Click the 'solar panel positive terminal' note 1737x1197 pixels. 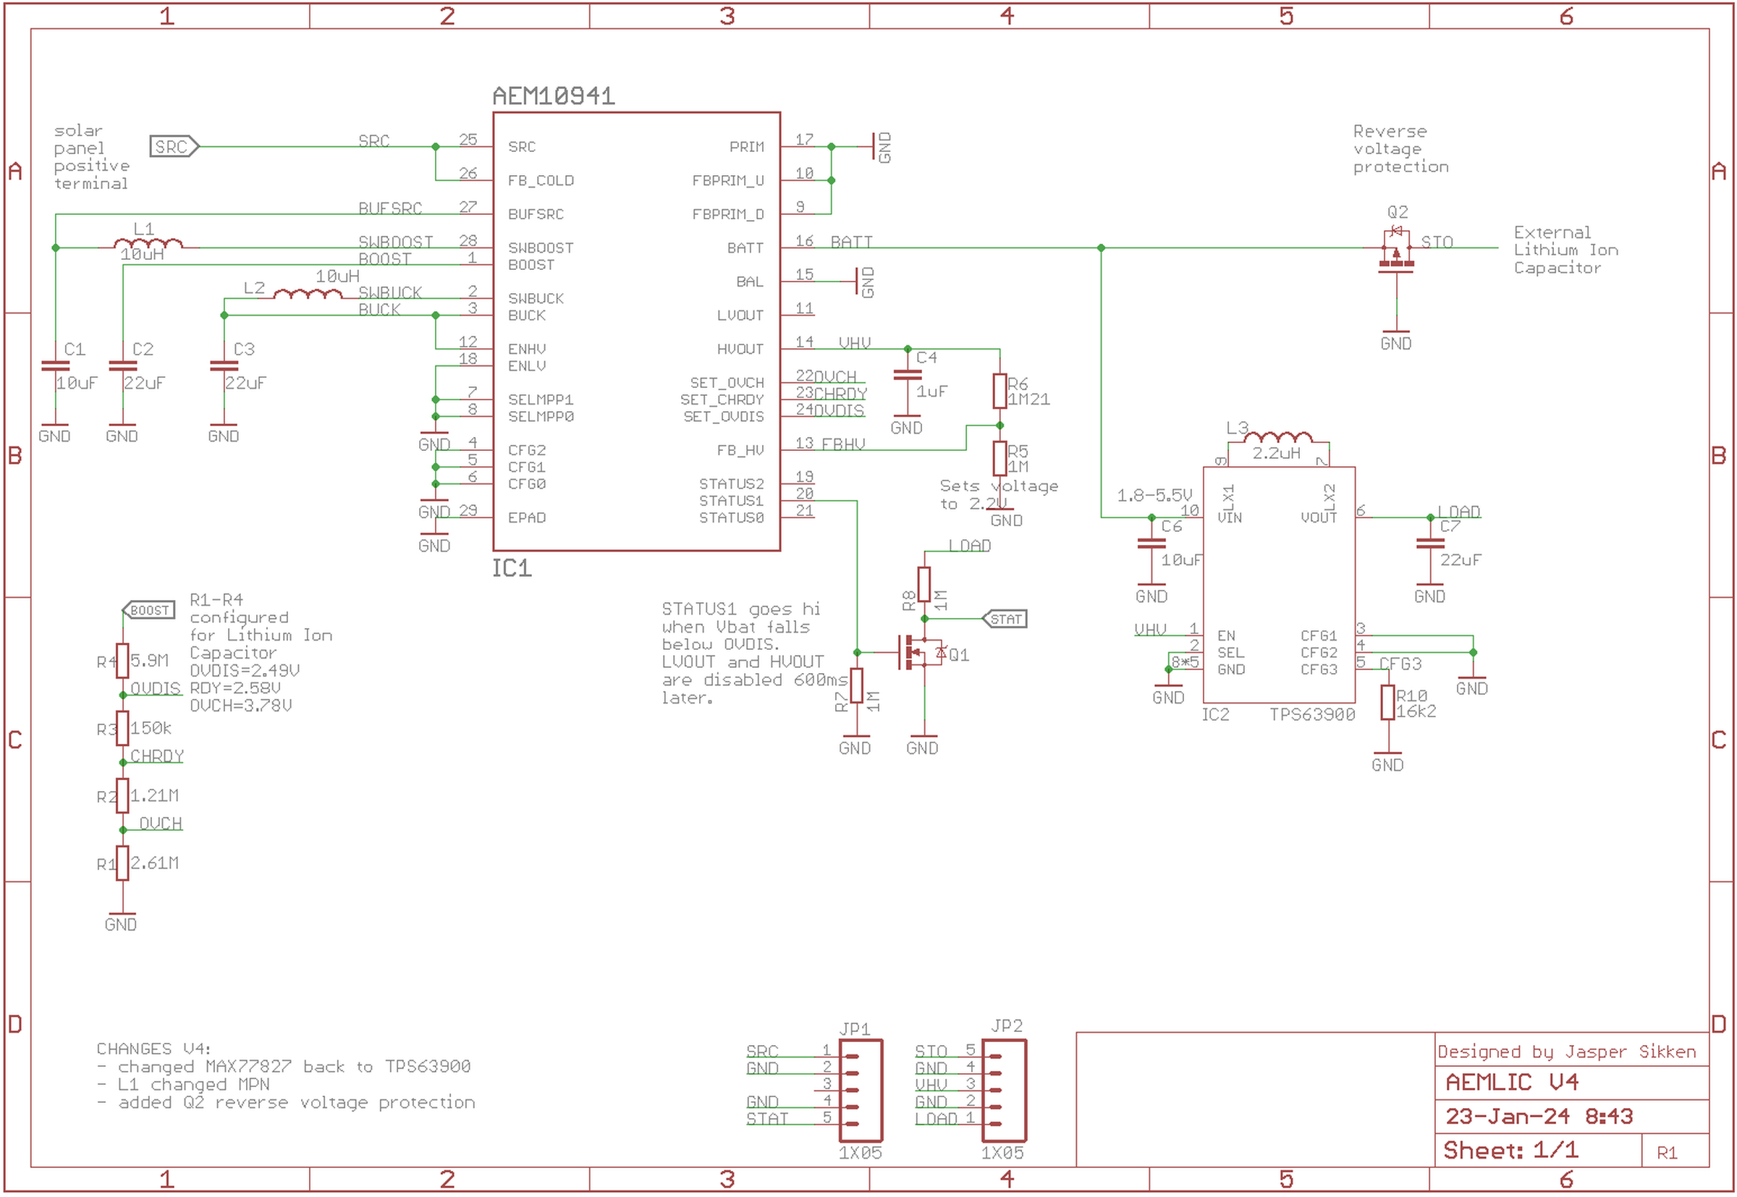pyautogui.click(x=91, y=157)
